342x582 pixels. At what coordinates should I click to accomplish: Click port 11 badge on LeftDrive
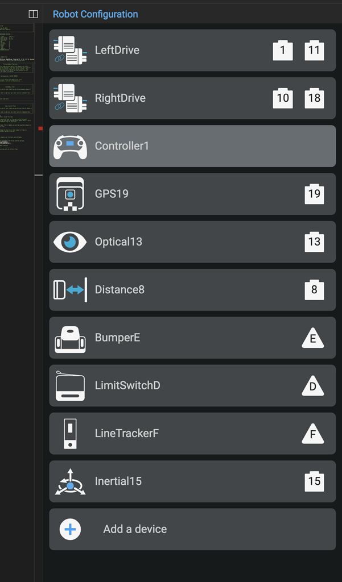[x=314, y=51]
